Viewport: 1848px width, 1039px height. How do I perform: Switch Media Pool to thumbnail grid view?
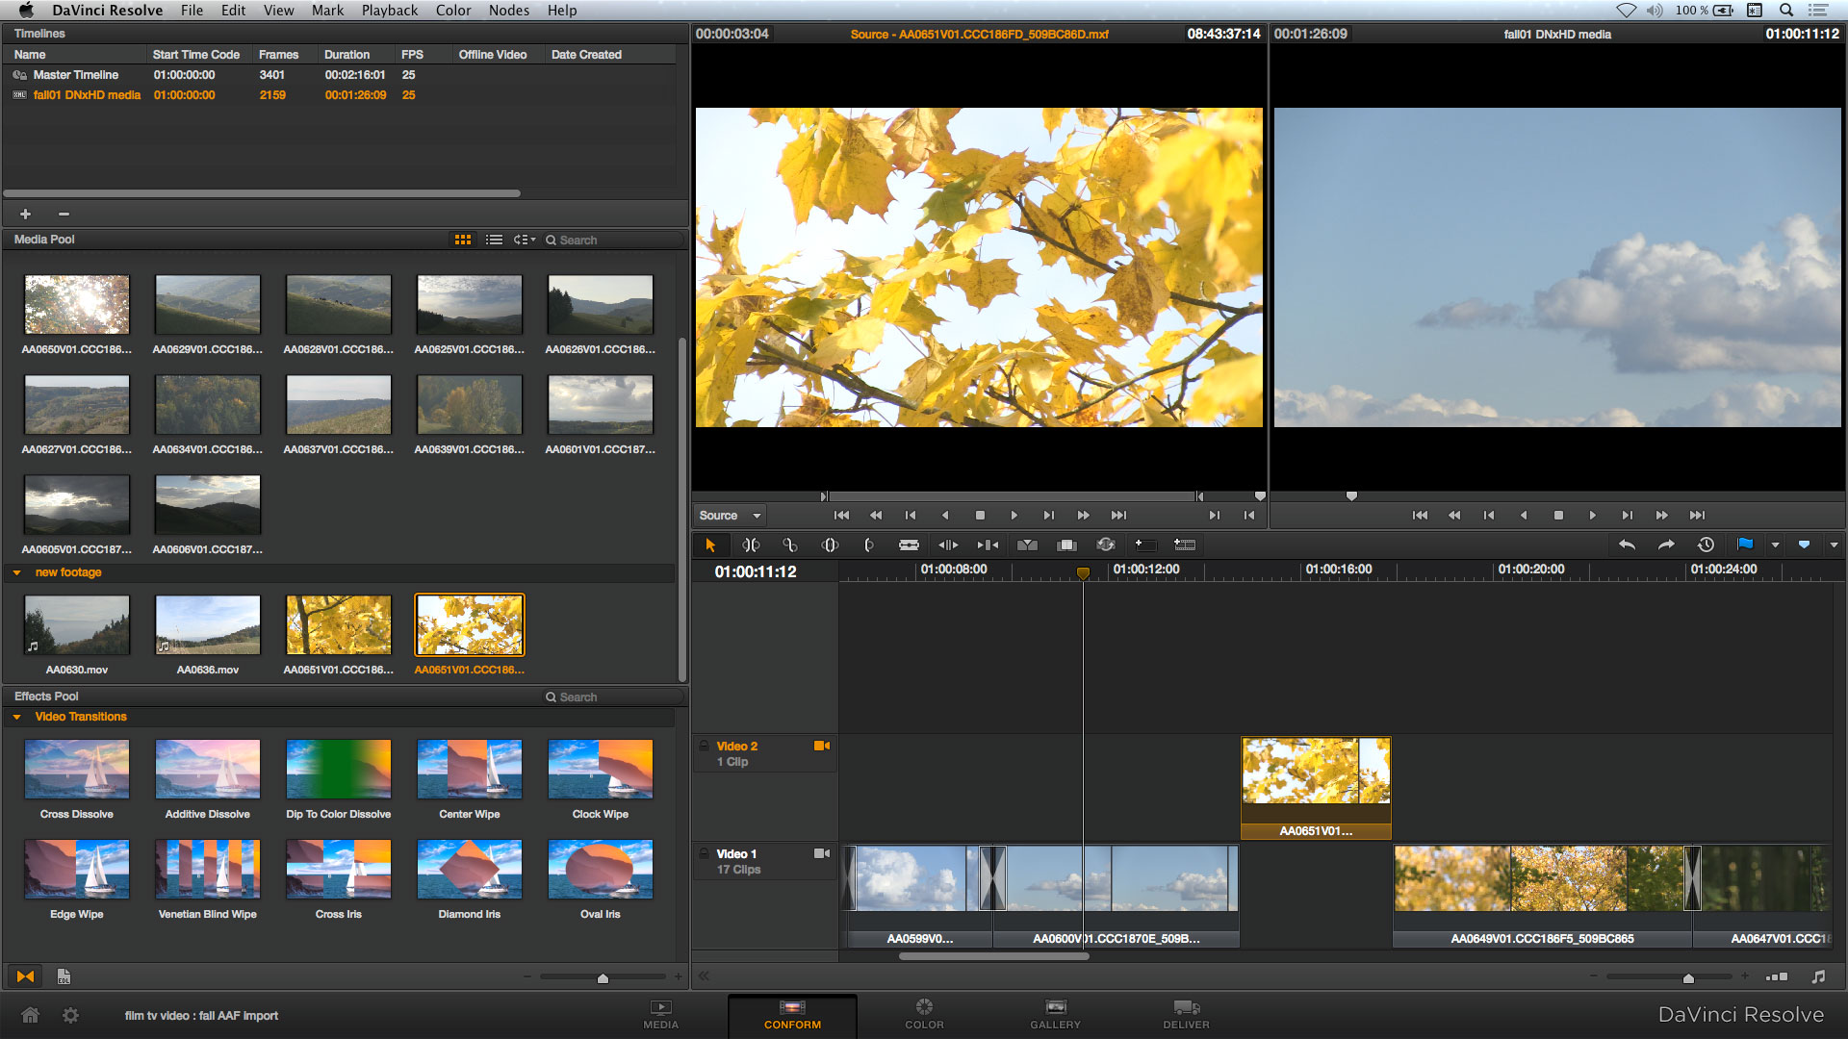[x=463, y=240]
